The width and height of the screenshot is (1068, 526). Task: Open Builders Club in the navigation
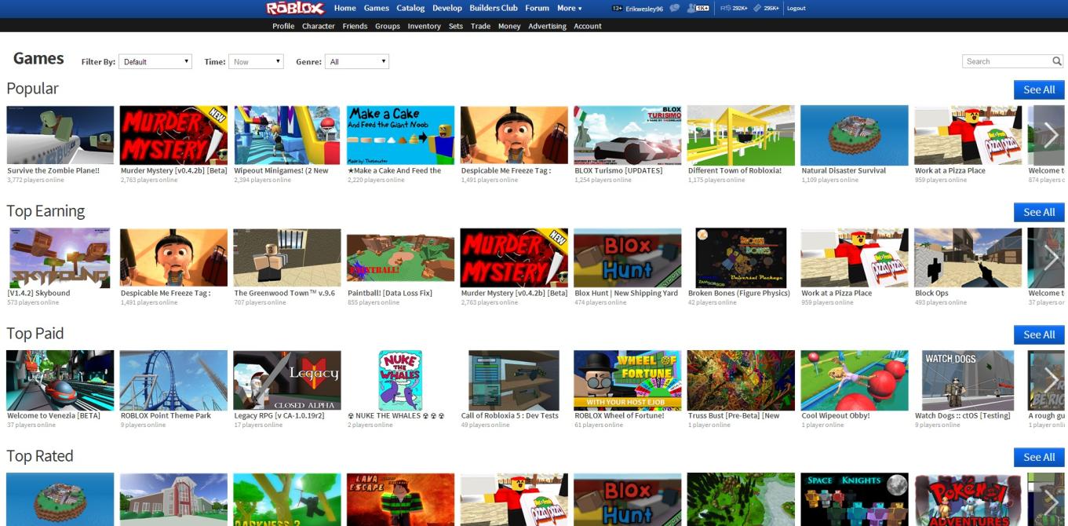(494, 8)
